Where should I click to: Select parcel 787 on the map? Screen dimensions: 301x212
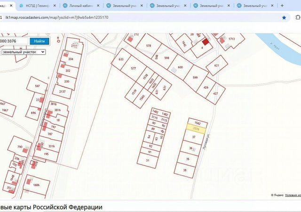[x=50, y=134]
